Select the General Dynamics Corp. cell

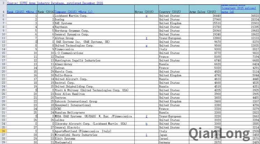pyautogui.click(x=94, y=34)
